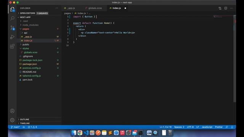
Task: Open the Accounts menu icon
Action: tap(12, 111)
